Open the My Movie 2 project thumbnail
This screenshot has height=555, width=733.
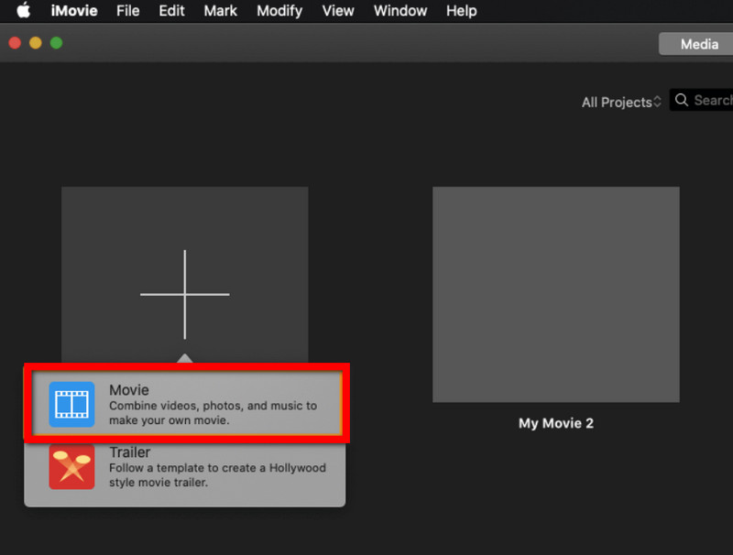[556, 294]
